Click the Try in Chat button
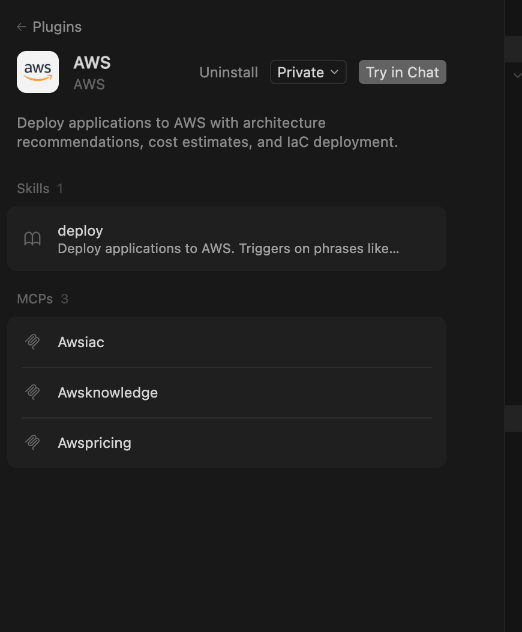 [x=402, y=72]
